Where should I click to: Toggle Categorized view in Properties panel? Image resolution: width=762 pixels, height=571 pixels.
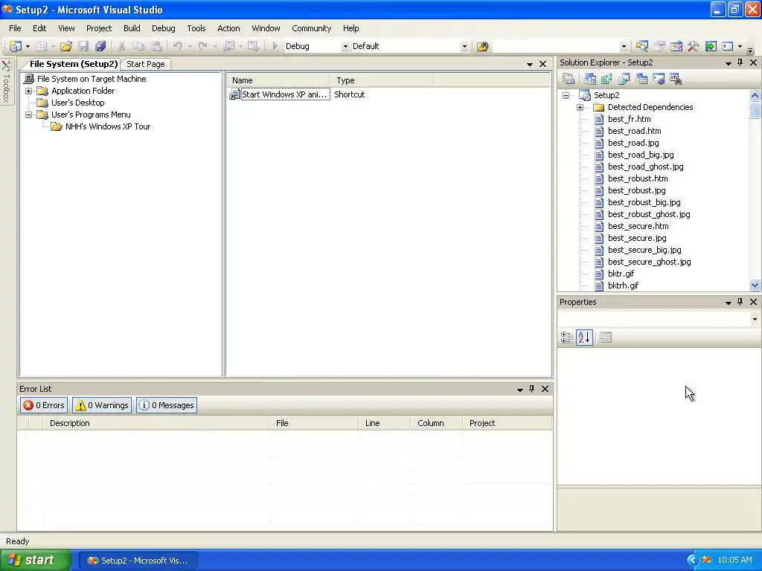click(x=566, y=338)
